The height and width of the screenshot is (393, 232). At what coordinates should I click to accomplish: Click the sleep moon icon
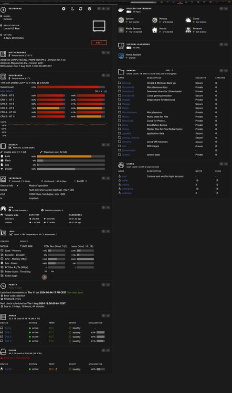pos(72,9)
